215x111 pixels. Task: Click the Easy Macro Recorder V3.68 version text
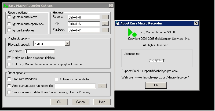tap(157, 32)
